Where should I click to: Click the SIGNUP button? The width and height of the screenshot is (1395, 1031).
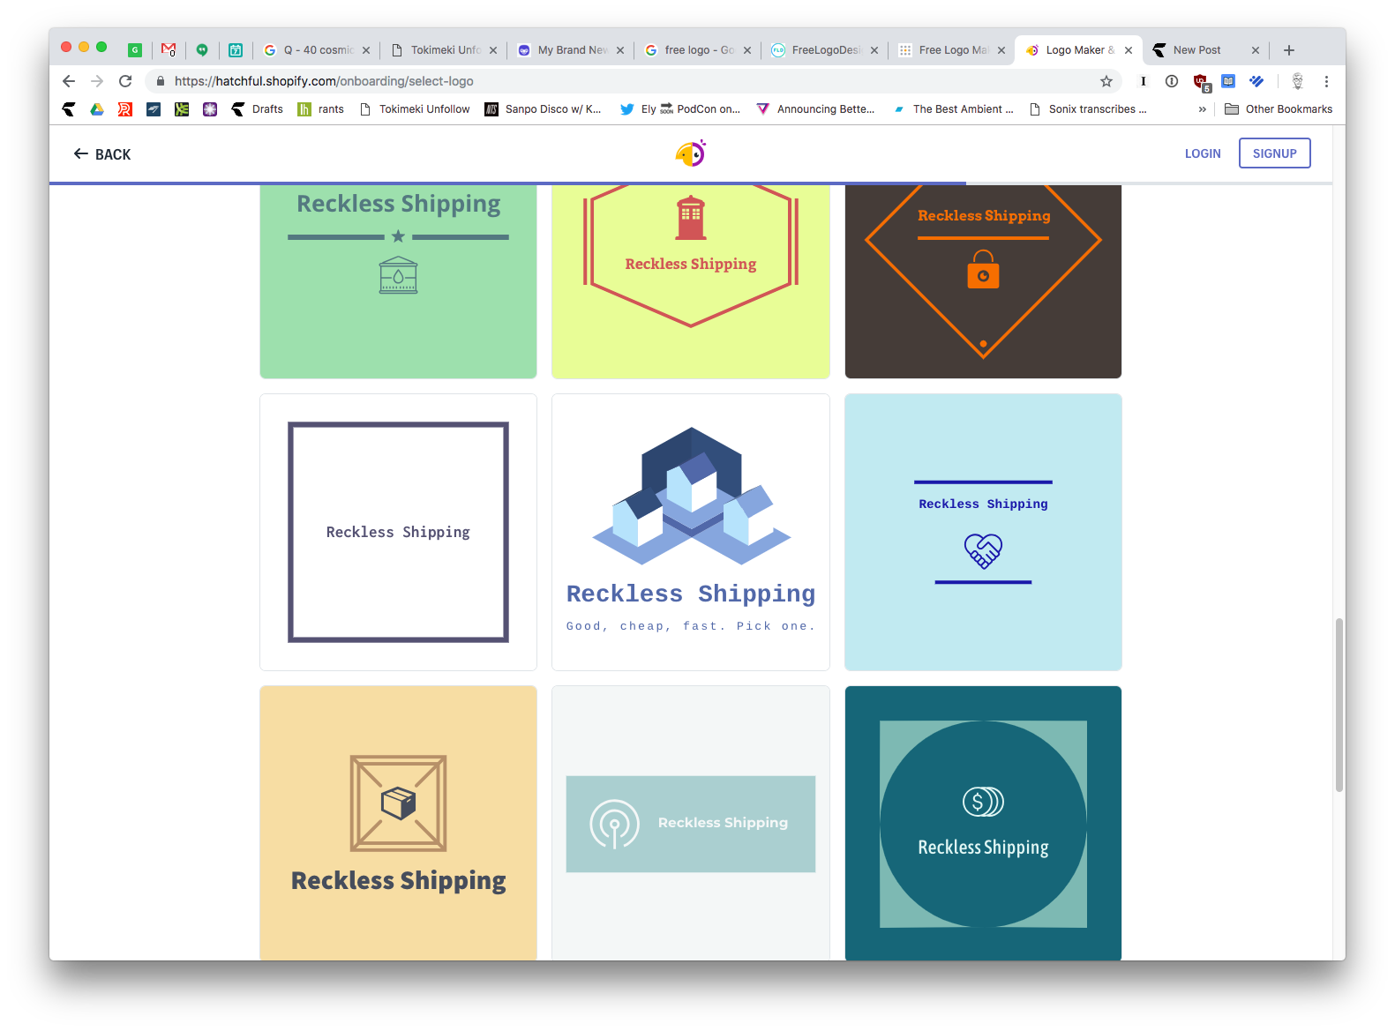tap(1274, 153)
